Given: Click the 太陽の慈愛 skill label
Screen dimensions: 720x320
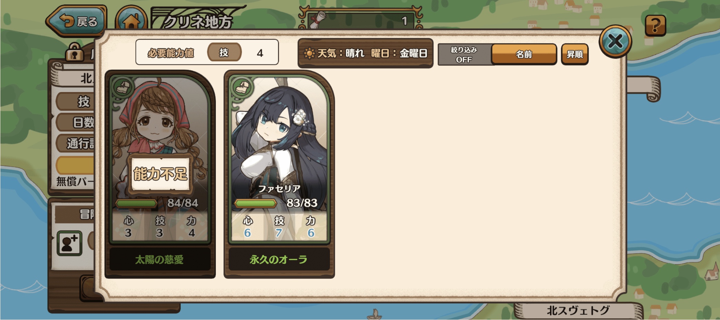Looking at the screenshot, I should click(160, 259).
